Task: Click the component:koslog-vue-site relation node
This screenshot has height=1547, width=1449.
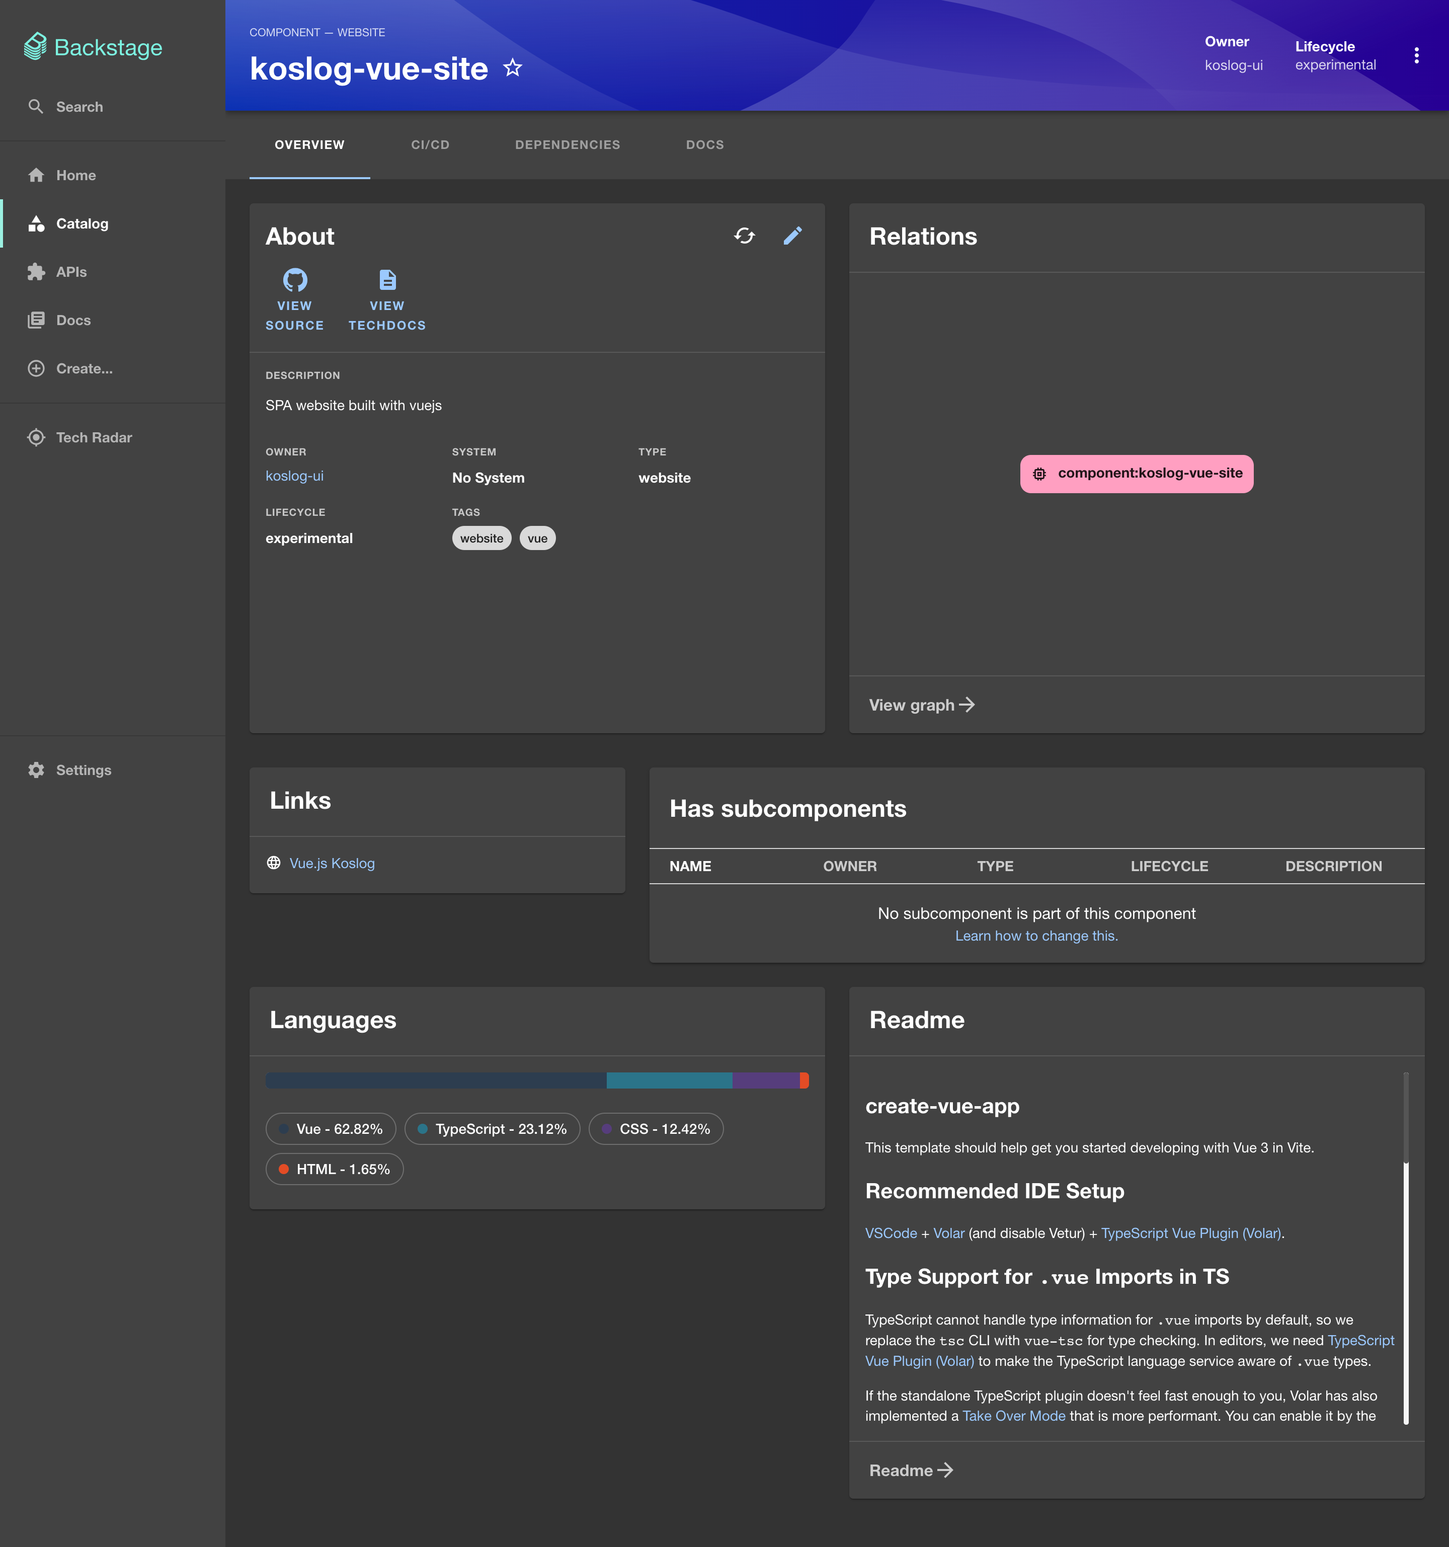Action: click(x=1137, y=473)
